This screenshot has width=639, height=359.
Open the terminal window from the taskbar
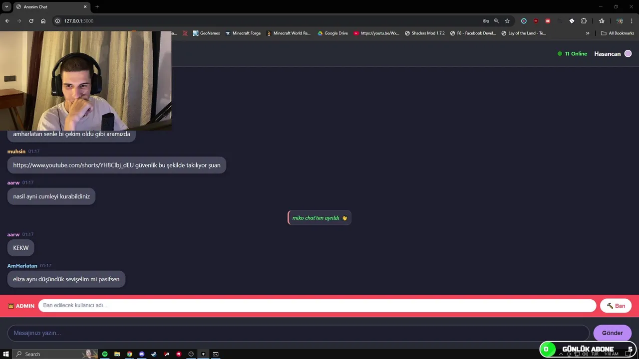tap(216, 354)
